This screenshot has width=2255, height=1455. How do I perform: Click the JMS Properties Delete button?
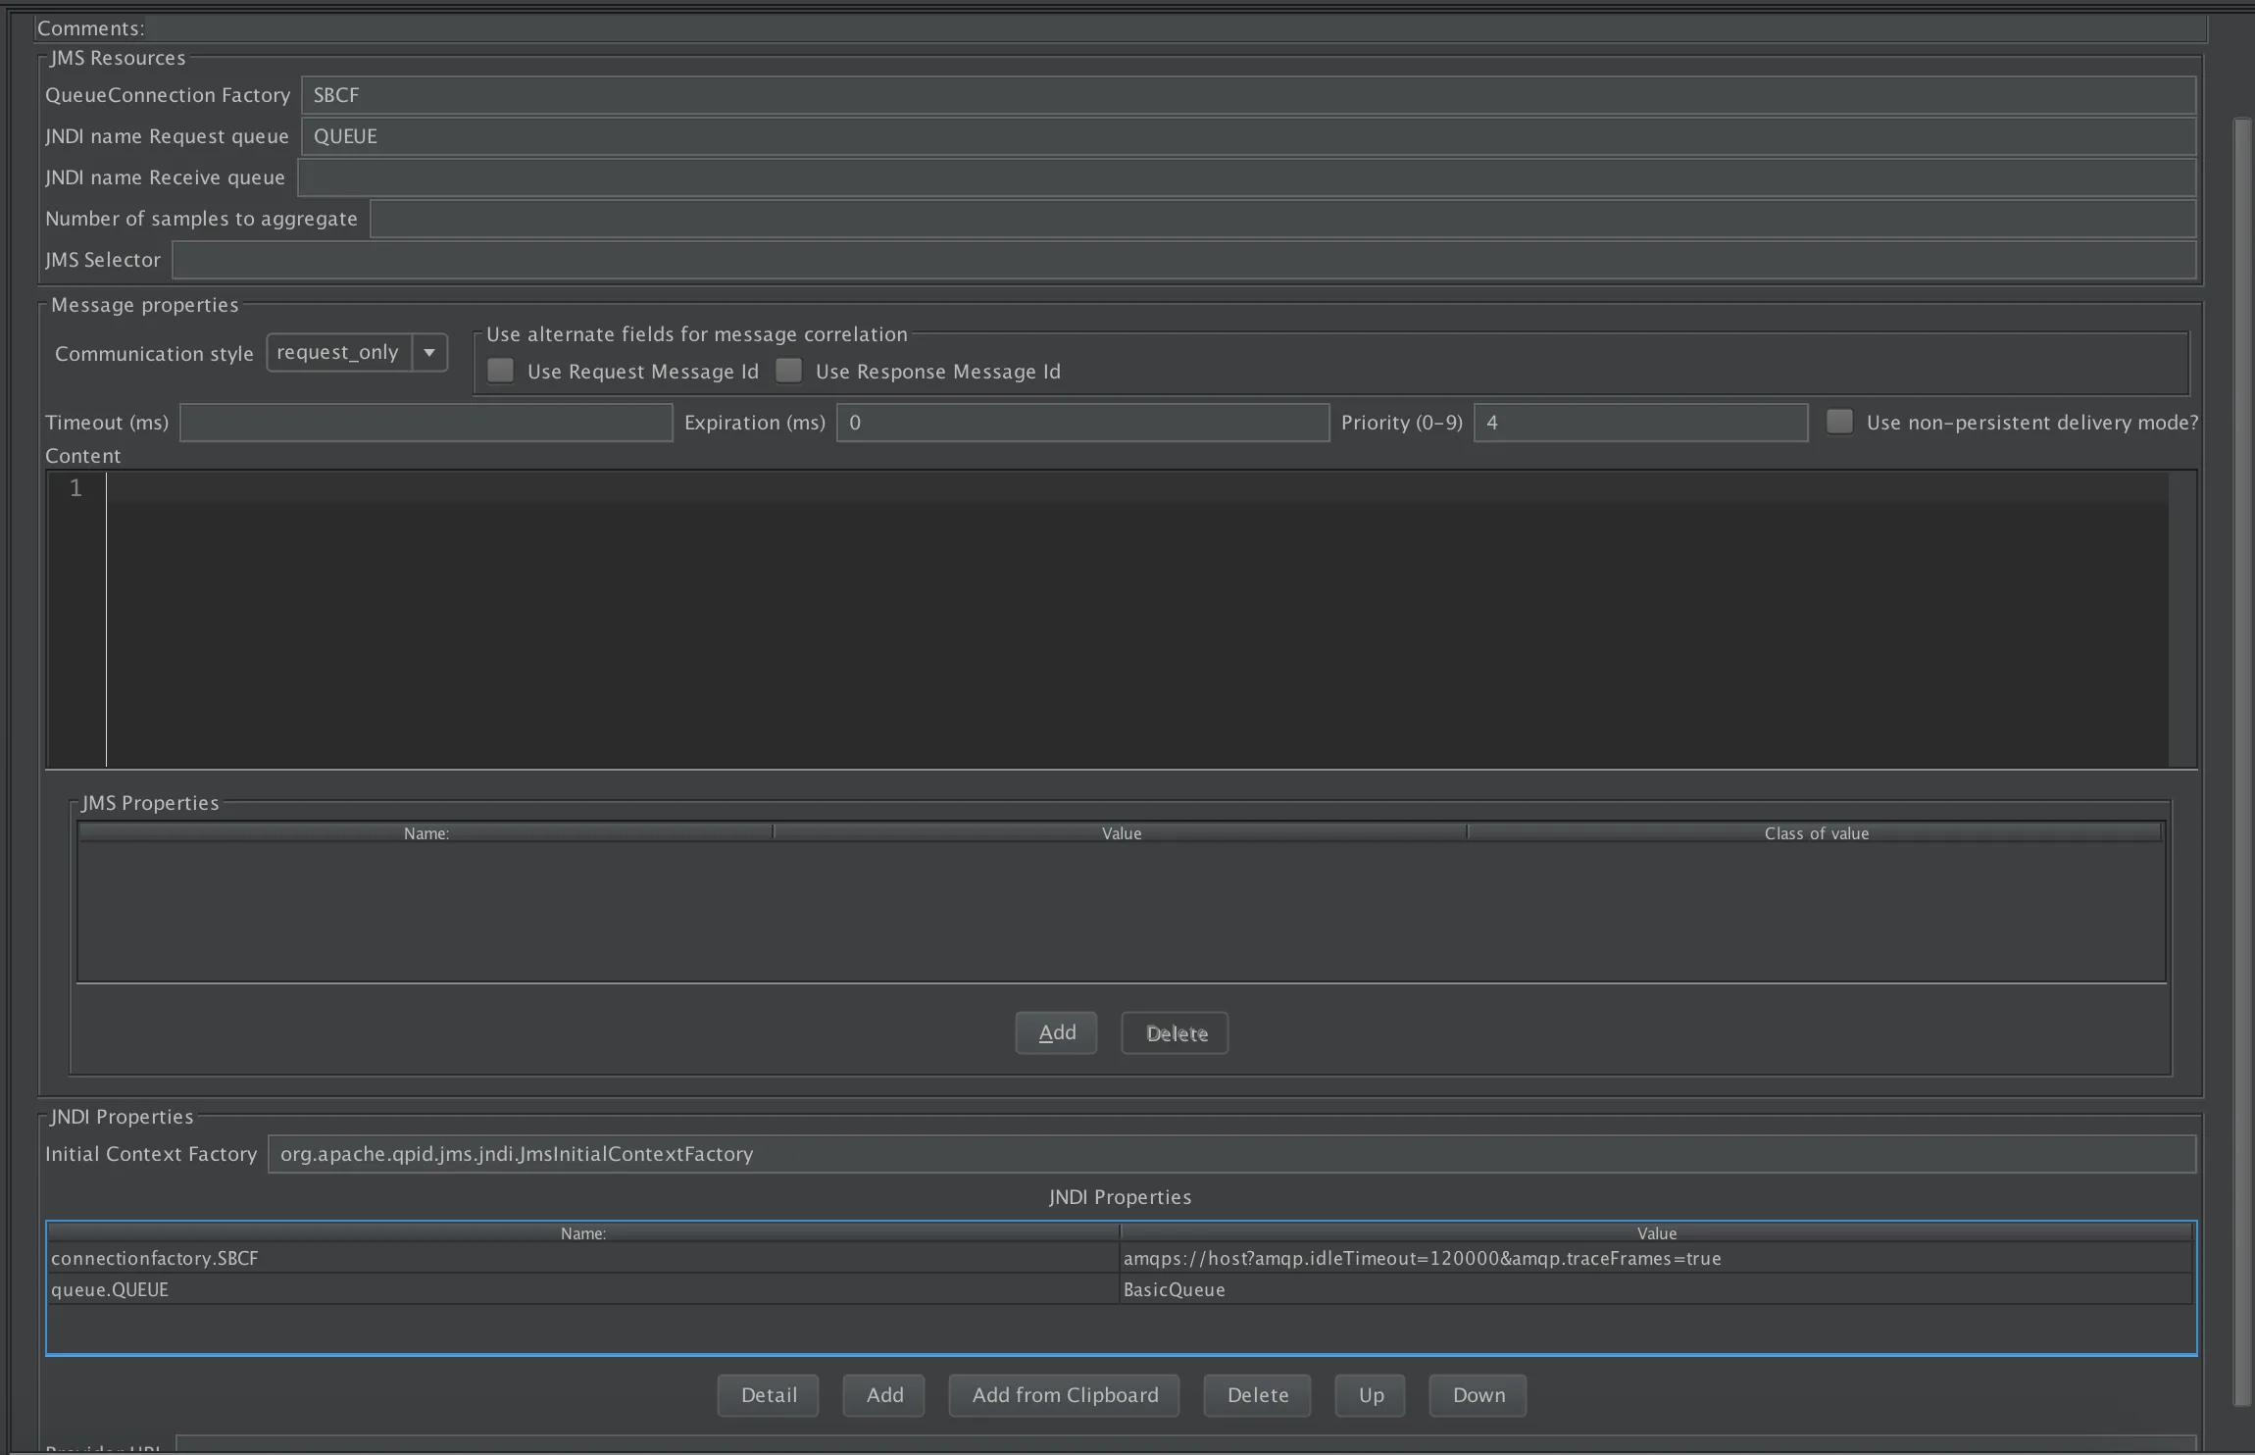[1175, 1032]
